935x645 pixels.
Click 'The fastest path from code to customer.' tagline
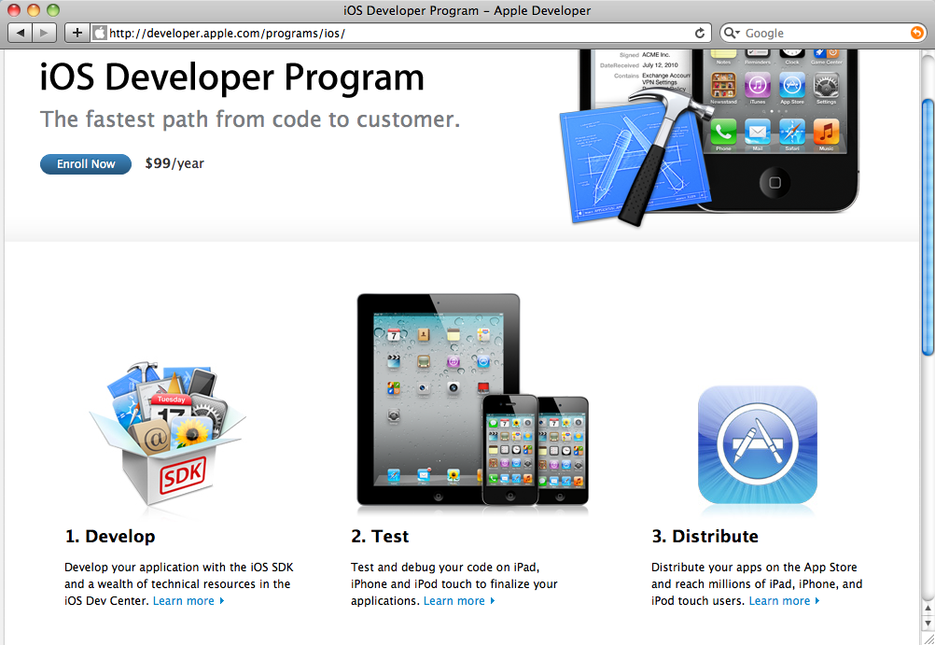tap(250, 119)
